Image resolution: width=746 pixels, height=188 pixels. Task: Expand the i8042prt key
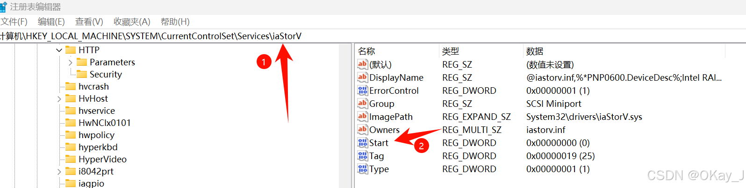tap(59, 171)
